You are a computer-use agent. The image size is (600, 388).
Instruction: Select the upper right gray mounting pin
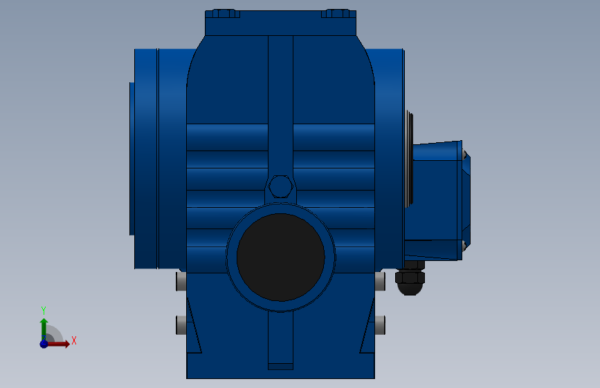point(380,282)
